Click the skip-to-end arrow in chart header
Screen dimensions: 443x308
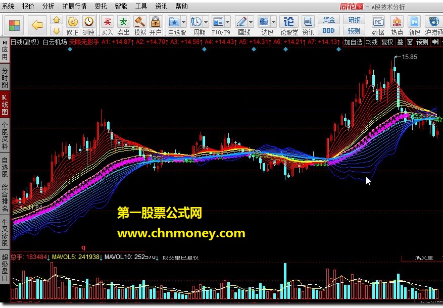435,42
